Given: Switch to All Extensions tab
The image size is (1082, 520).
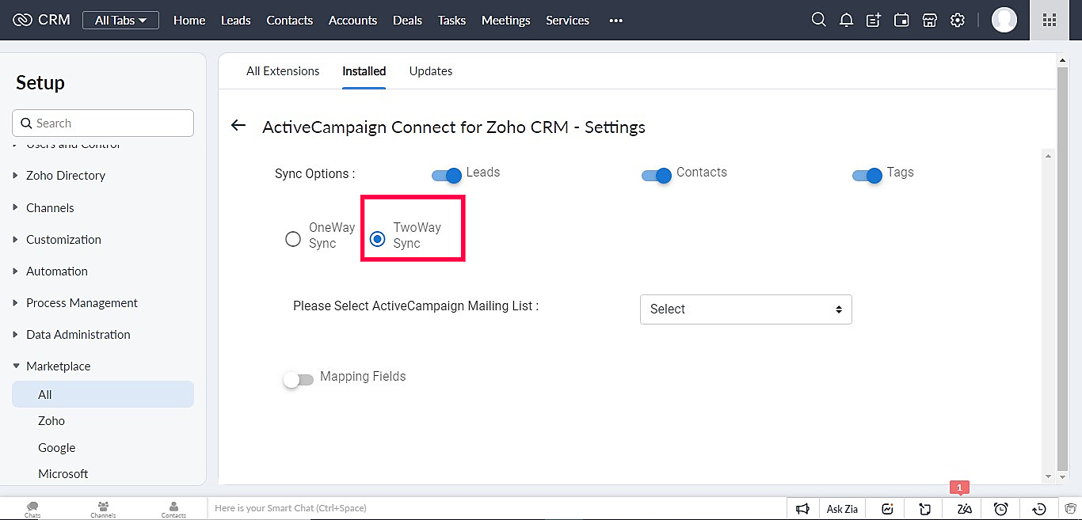Looking at the screenshot, I should 283,71.
